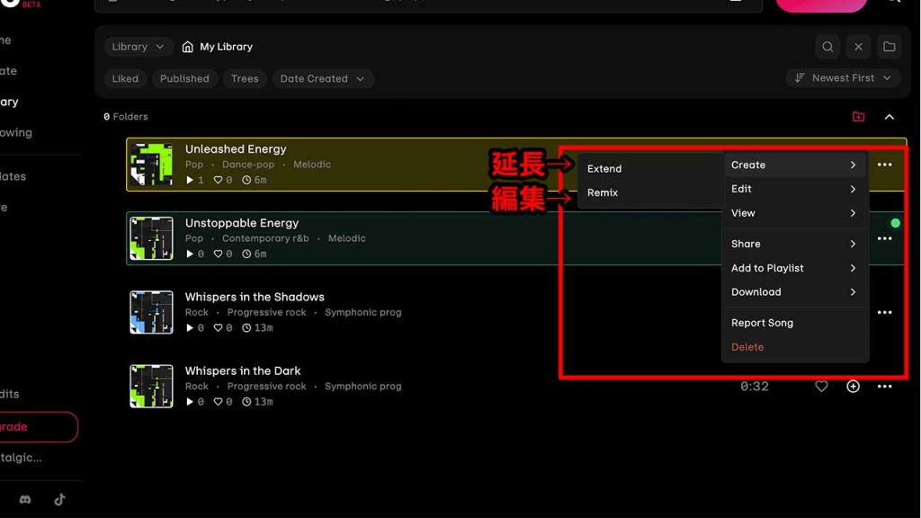Viewport: 921px width, 518px height.
Task: Open the Whispers in the Dark title
Action: (x=243, y=371)
